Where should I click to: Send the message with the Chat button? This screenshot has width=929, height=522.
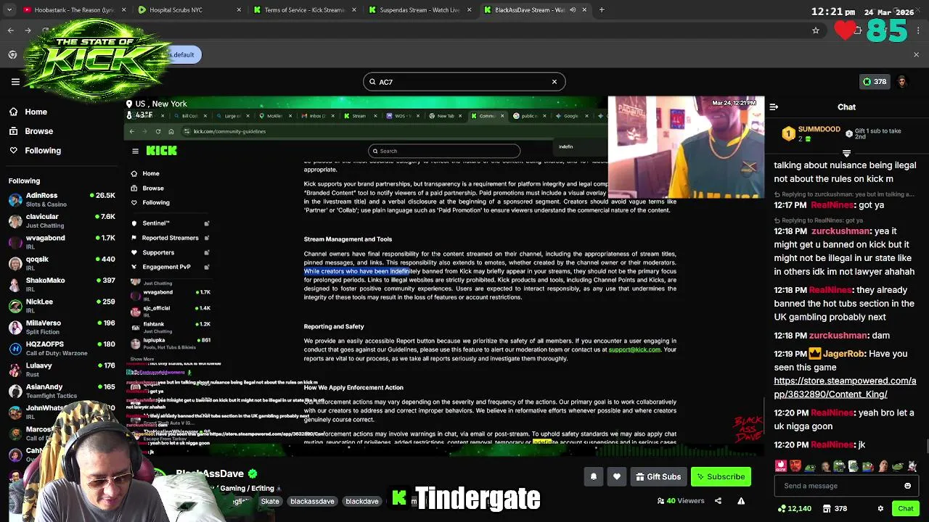tap(905, 509)
